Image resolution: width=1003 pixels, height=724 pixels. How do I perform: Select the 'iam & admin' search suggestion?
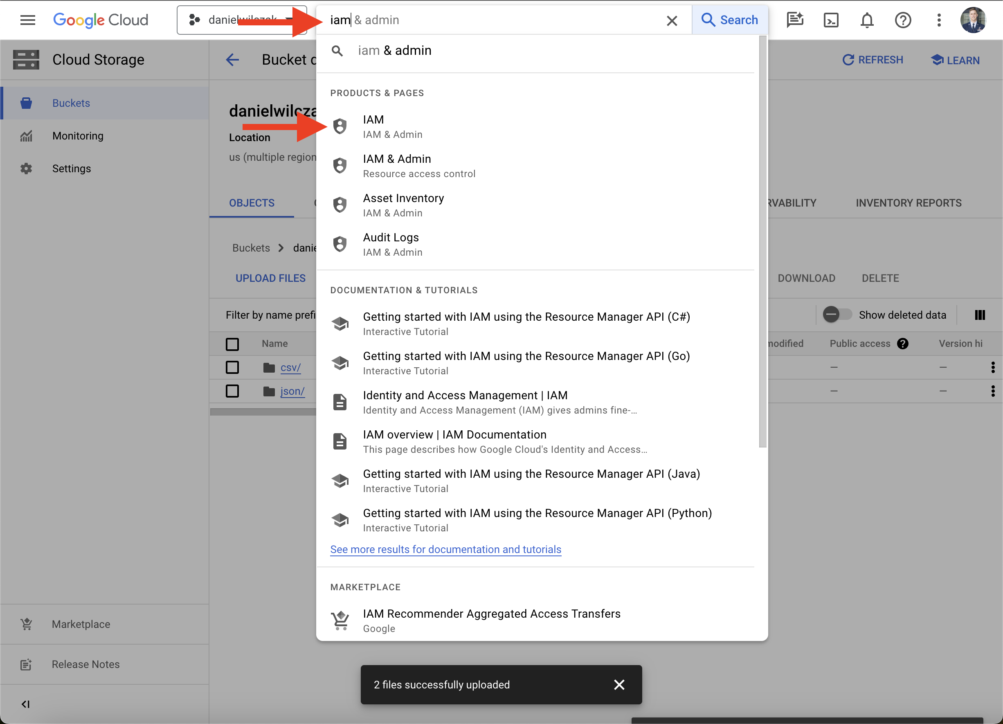point(535,50)
